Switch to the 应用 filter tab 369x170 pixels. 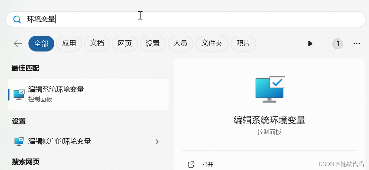point(69,44)
